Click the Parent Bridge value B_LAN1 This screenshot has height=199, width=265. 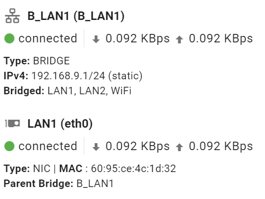(x=95, y=184)
